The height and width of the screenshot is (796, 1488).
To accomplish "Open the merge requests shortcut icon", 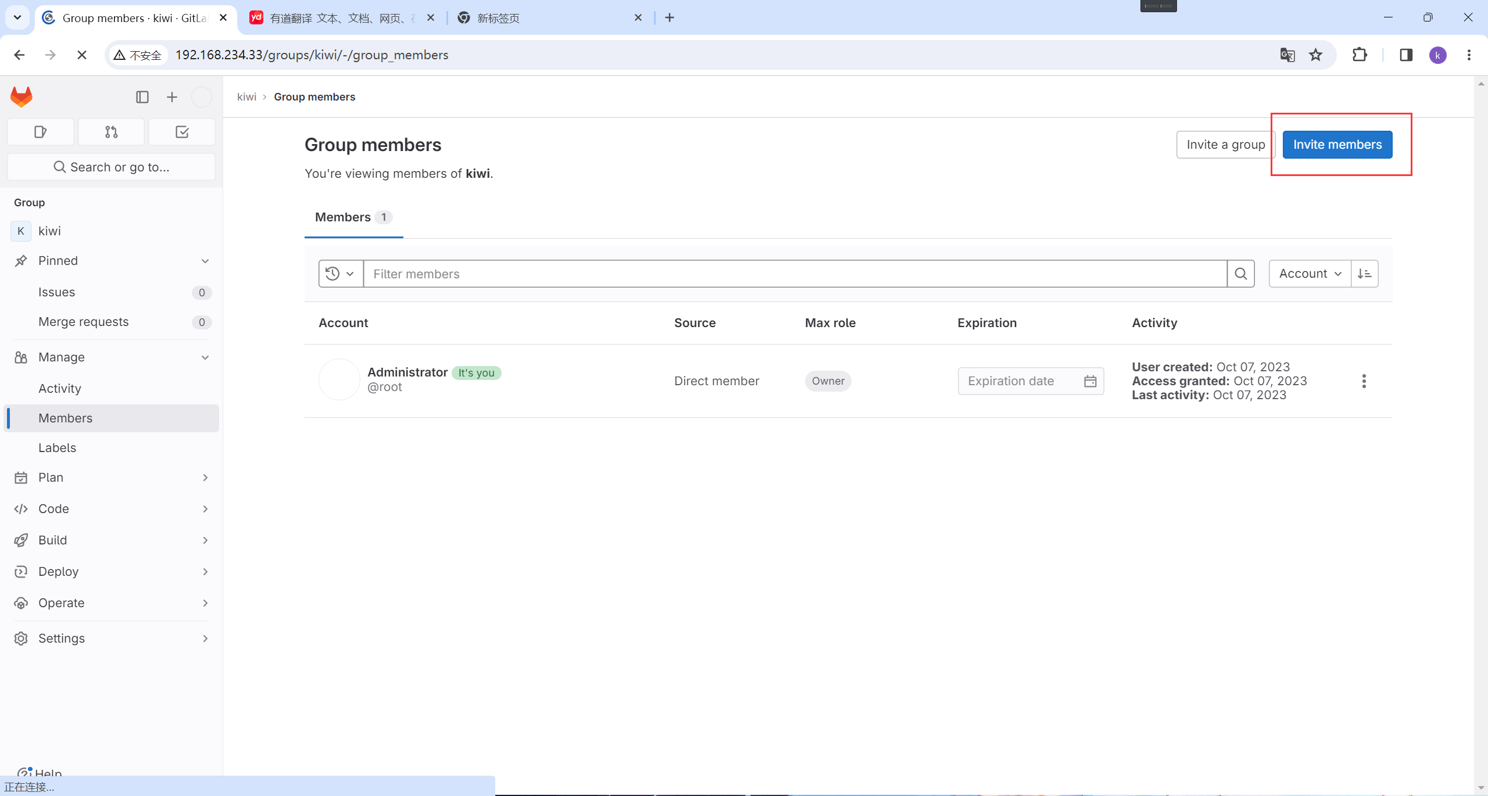I will click(x=111, y=132).
